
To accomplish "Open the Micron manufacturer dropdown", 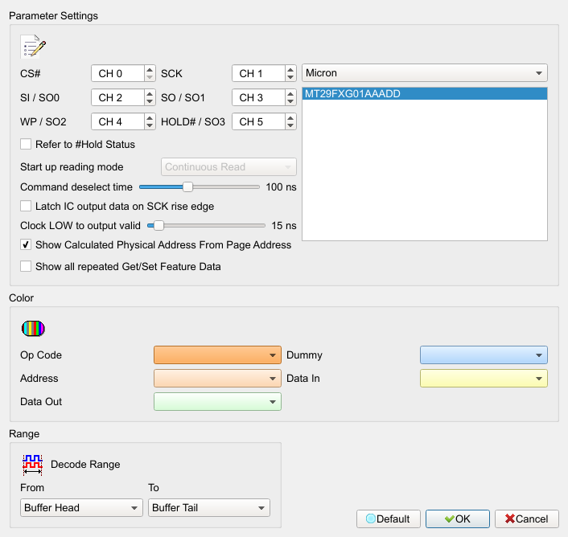I will click(x=425, y=73).
